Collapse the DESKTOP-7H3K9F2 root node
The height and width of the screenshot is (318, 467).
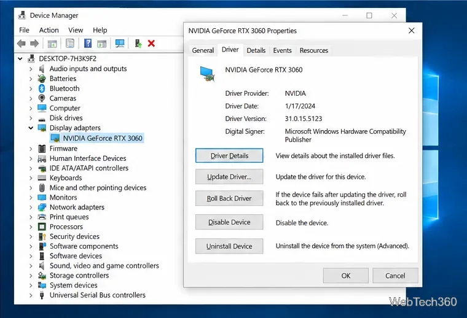[x=20, y=58]
